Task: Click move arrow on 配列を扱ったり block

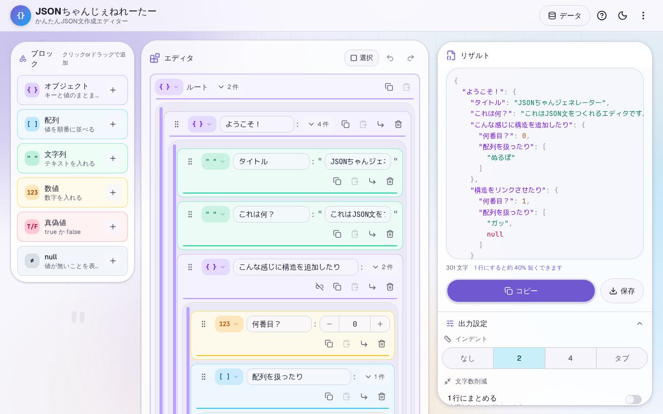Action: [364, 396]
